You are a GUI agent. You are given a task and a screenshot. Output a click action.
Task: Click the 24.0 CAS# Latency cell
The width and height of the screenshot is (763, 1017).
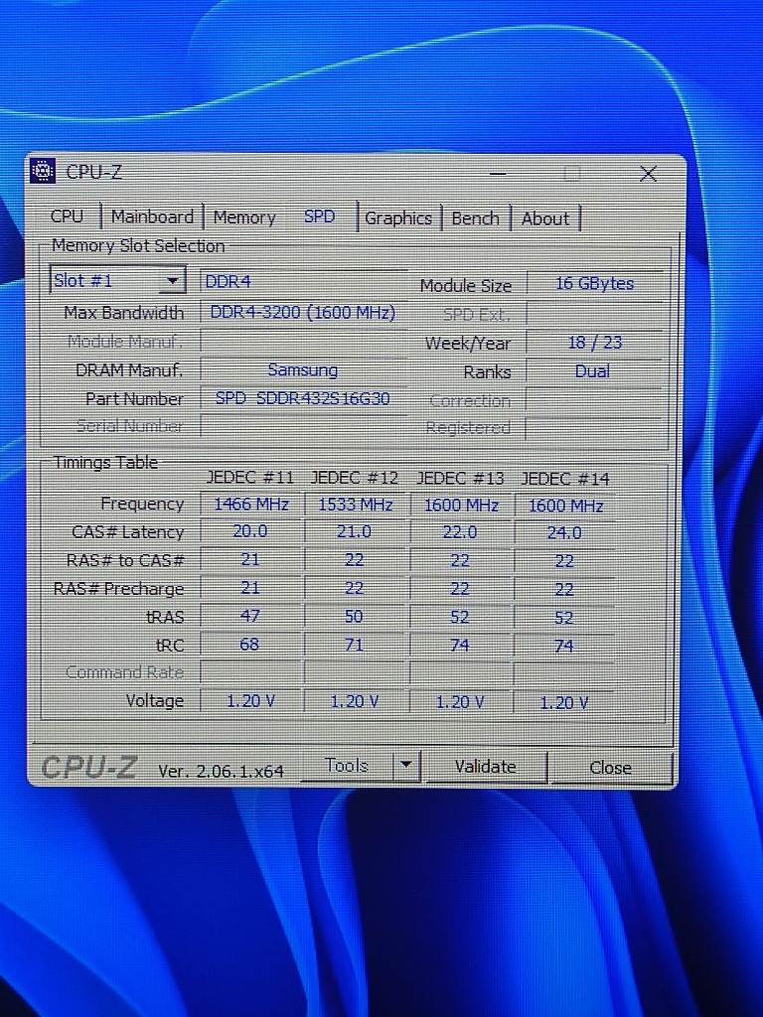point(564,533)
